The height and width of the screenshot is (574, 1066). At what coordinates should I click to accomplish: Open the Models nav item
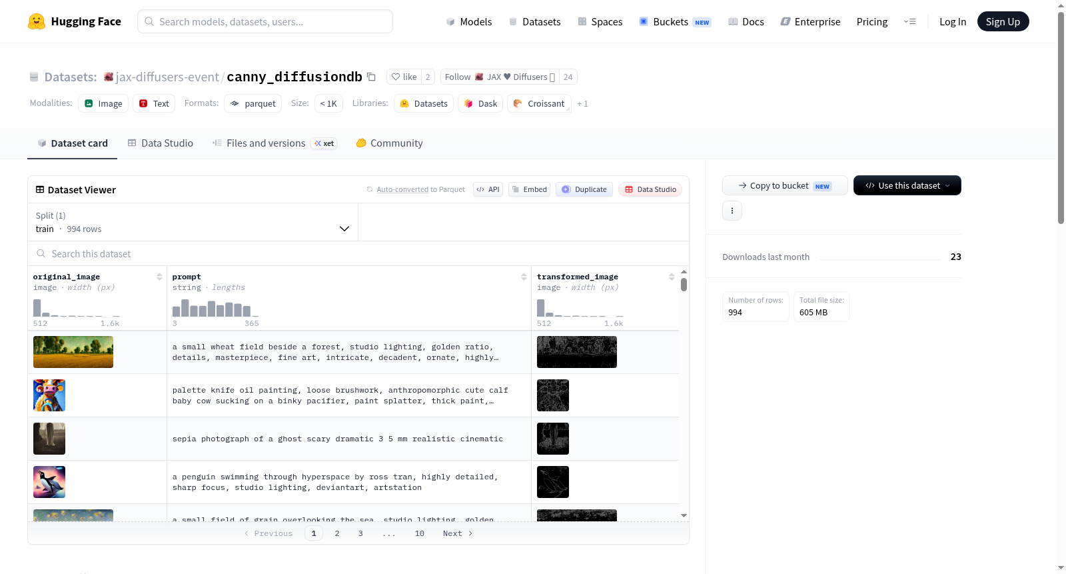coord(469,21)
